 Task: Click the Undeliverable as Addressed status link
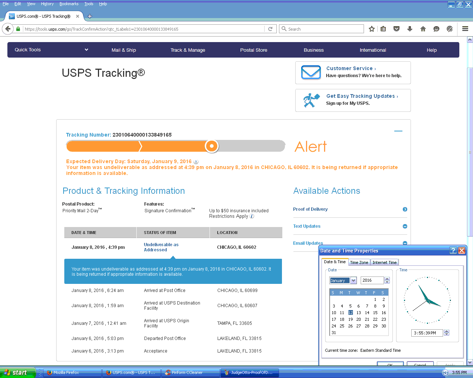[161, 247]
